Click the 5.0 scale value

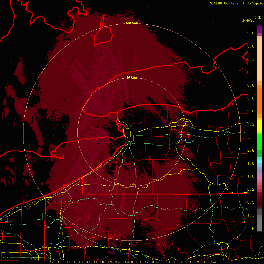tap(251, 111)
